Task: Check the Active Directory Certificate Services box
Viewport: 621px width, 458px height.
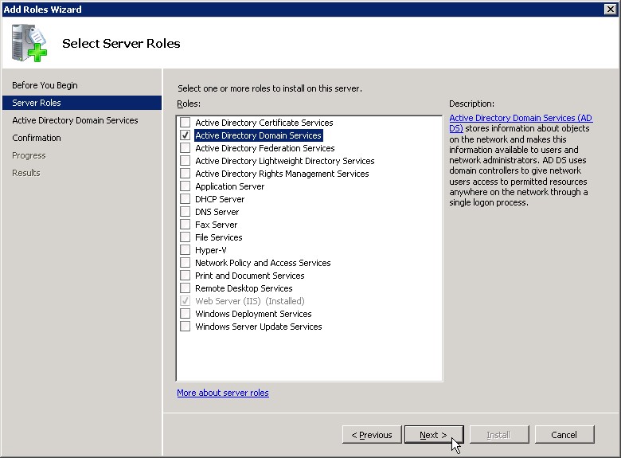Action: click(186, 123)
